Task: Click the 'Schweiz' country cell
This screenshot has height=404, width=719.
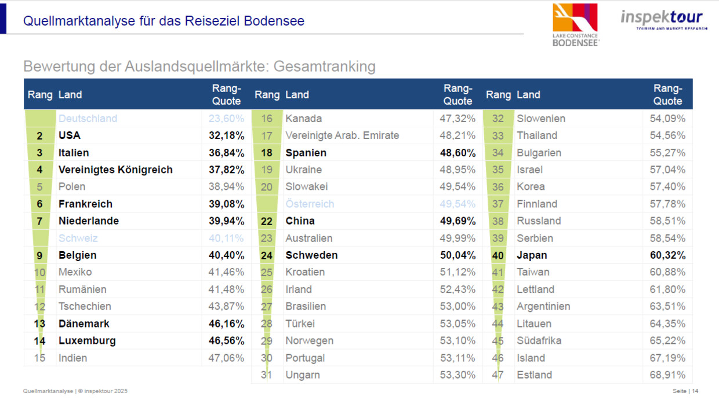Action: [x=78, y=238]
